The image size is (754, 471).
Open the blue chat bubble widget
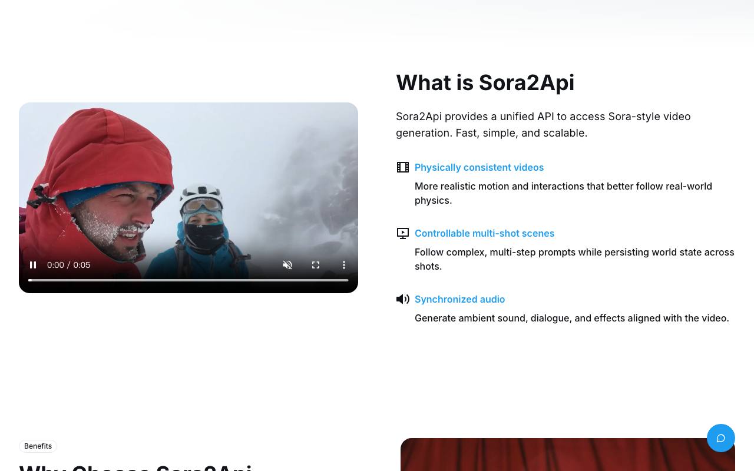(721, 438)
